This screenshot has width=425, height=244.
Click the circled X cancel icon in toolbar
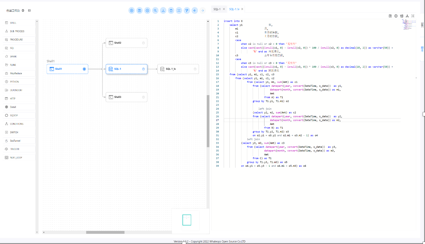147,10
